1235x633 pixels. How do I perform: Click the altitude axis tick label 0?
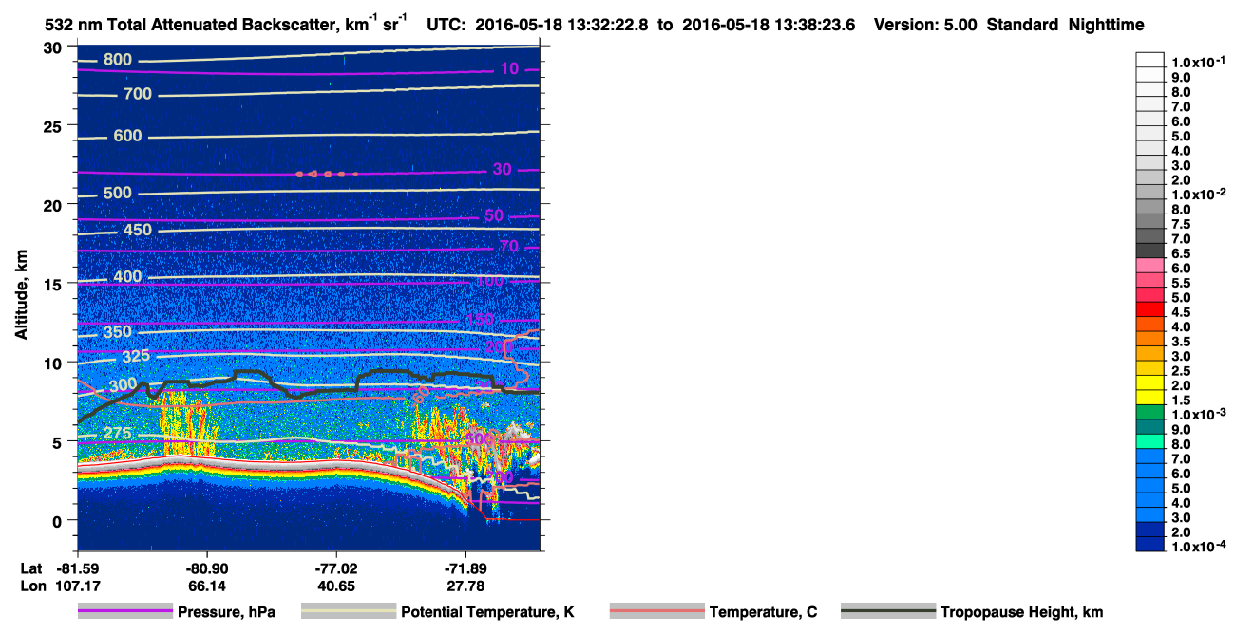59,520
